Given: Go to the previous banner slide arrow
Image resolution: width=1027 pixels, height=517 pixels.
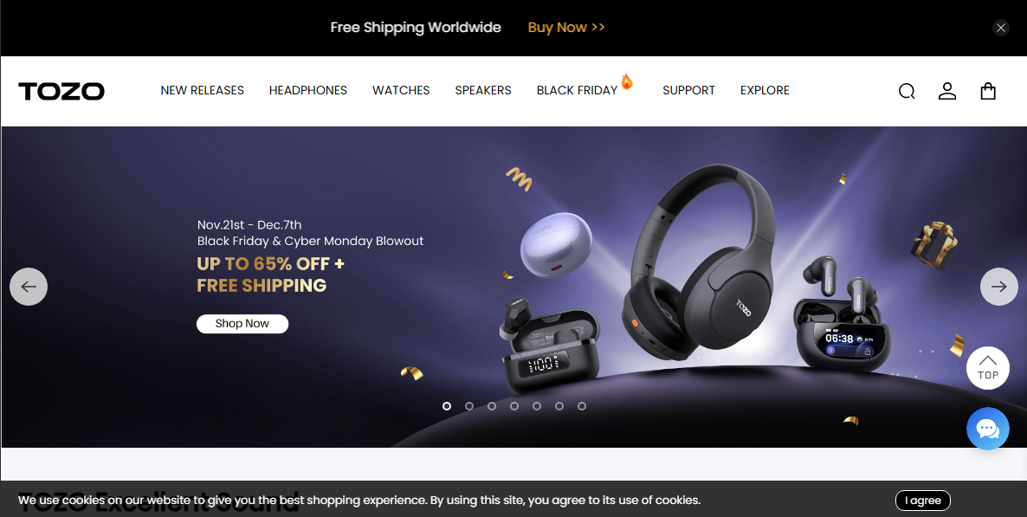Looking at the screenshot, I should [x=29, y=287].
